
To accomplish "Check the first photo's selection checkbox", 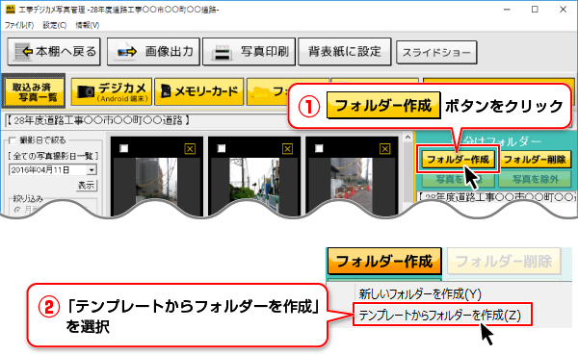I will click(x=124, y=148).
